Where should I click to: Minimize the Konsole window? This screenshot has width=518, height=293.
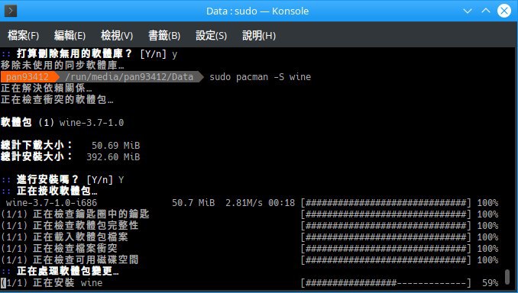(467, 11)
